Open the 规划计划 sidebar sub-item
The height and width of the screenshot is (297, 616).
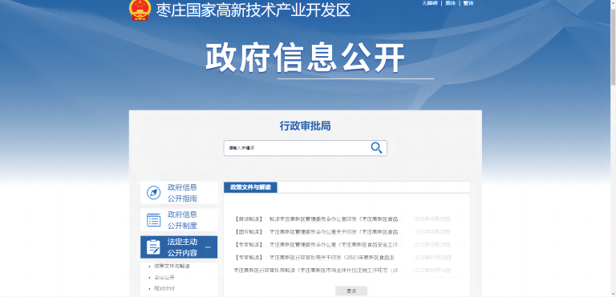[x=164, y=289]
